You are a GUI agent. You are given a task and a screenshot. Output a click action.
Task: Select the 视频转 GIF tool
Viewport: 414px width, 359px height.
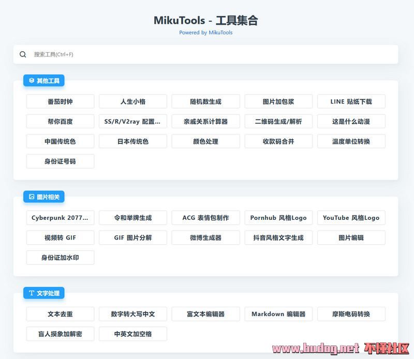pyautogui.click(x=60, y=238)
